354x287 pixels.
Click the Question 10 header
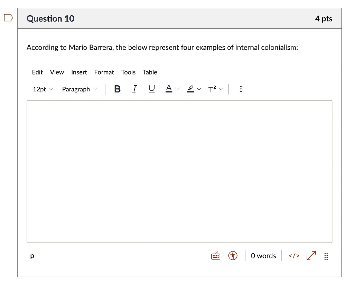(x=50, y=19)
